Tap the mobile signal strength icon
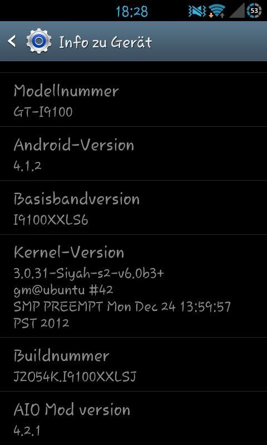This screenshot has height=445, width=267. (x=237, y=11)
